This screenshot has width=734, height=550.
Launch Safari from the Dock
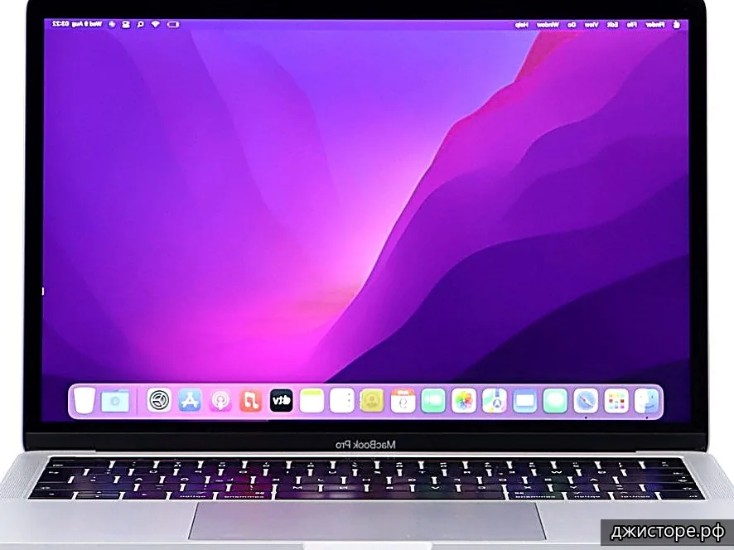point(586,401)
